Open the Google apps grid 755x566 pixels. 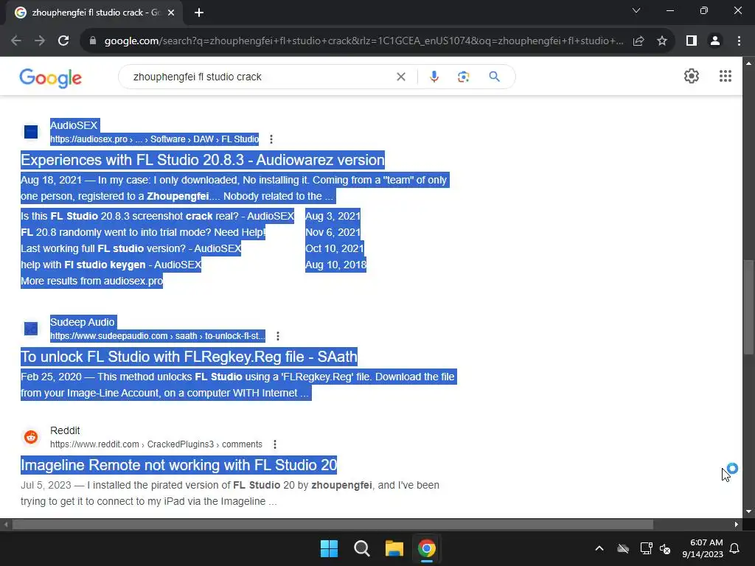pos(726,76)
